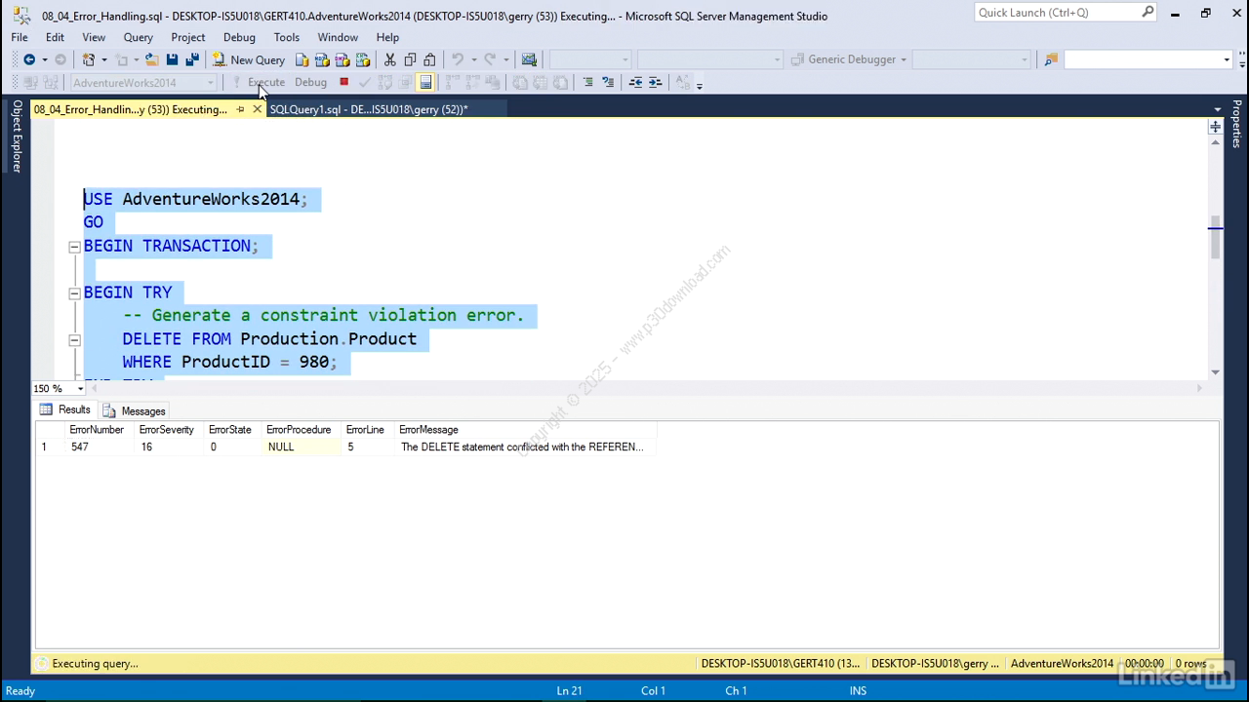Click the Save All icon
The width and height of the screenshot is (1249, 702).
(192, 59)
